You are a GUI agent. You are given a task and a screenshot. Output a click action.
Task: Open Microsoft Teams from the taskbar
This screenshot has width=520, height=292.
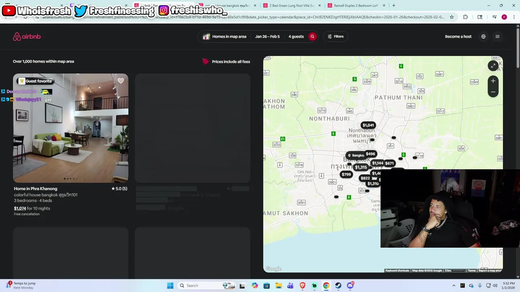(290, 286)
